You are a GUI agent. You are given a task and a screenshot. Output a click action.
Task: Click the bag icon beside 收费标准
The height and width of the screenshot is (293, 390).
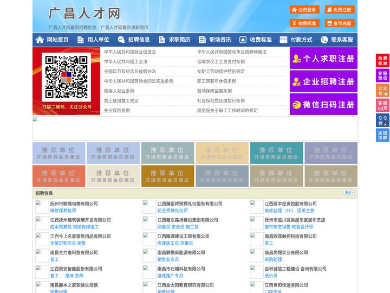point(243,40)
